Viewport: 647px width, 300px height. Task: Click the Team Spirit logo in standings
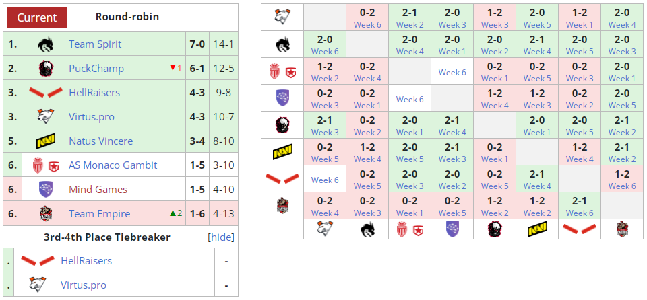pos(46,44)
